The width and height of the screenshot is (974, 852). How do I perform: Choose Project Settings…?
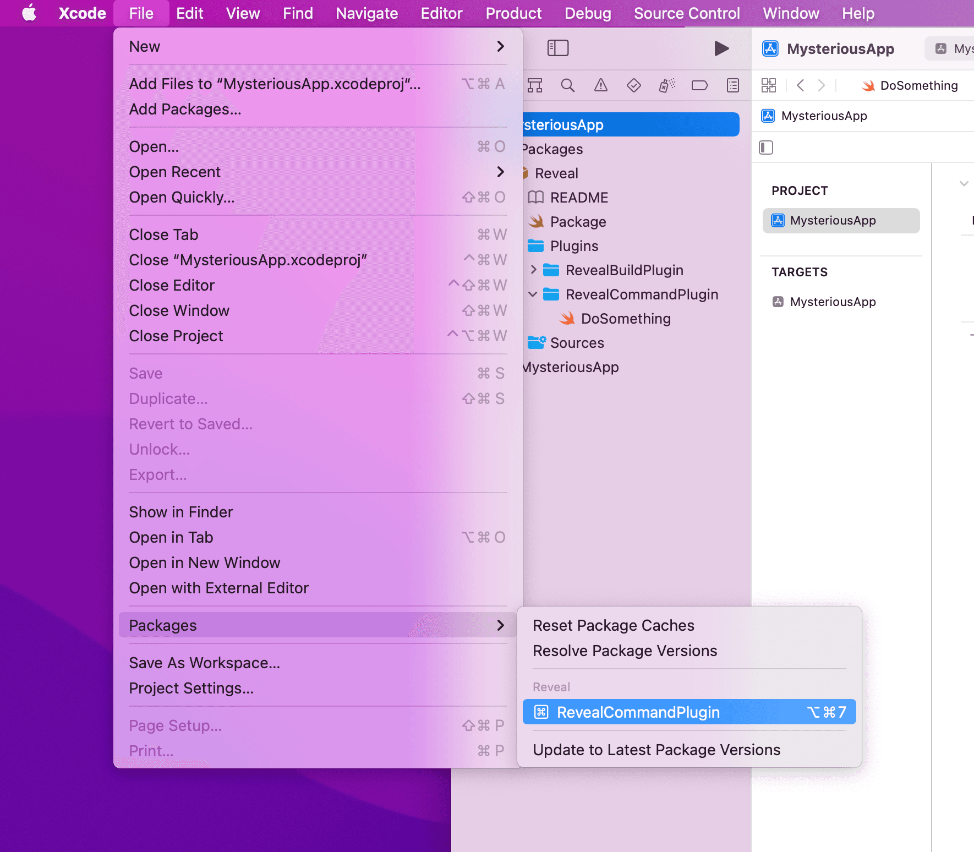318,688
